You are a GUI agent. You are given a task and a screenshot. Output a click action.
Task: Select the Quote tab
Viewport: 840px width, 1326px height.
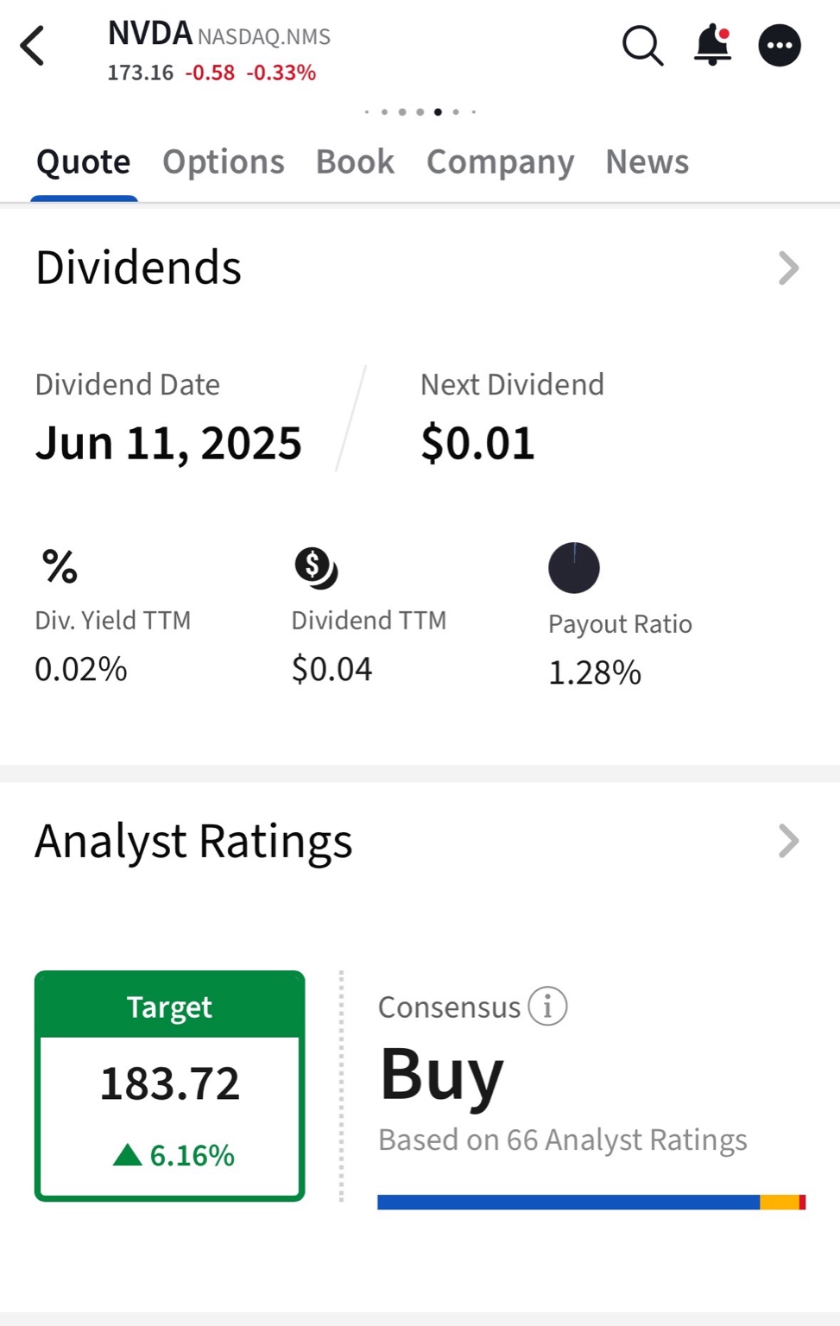click(x=84, y=162)
